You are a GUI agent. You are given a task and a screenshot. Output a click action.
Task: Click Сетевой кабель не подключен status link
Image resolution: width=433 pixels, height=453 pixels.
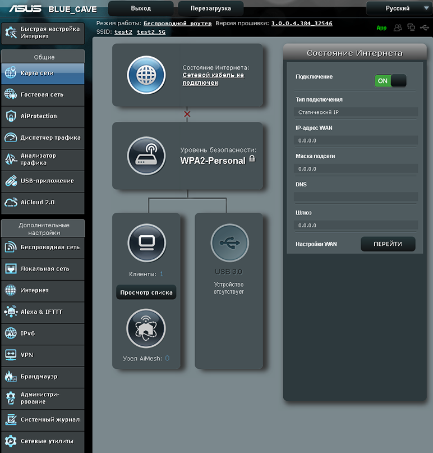coord(213,79)
